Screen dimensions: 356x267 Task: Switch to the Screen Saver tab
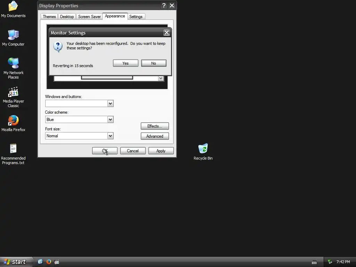point(89,17)
